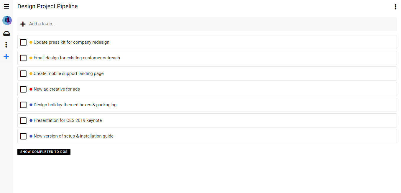Click the user profile avatar
Screen dimensions: 401x193
pos(7,20)
